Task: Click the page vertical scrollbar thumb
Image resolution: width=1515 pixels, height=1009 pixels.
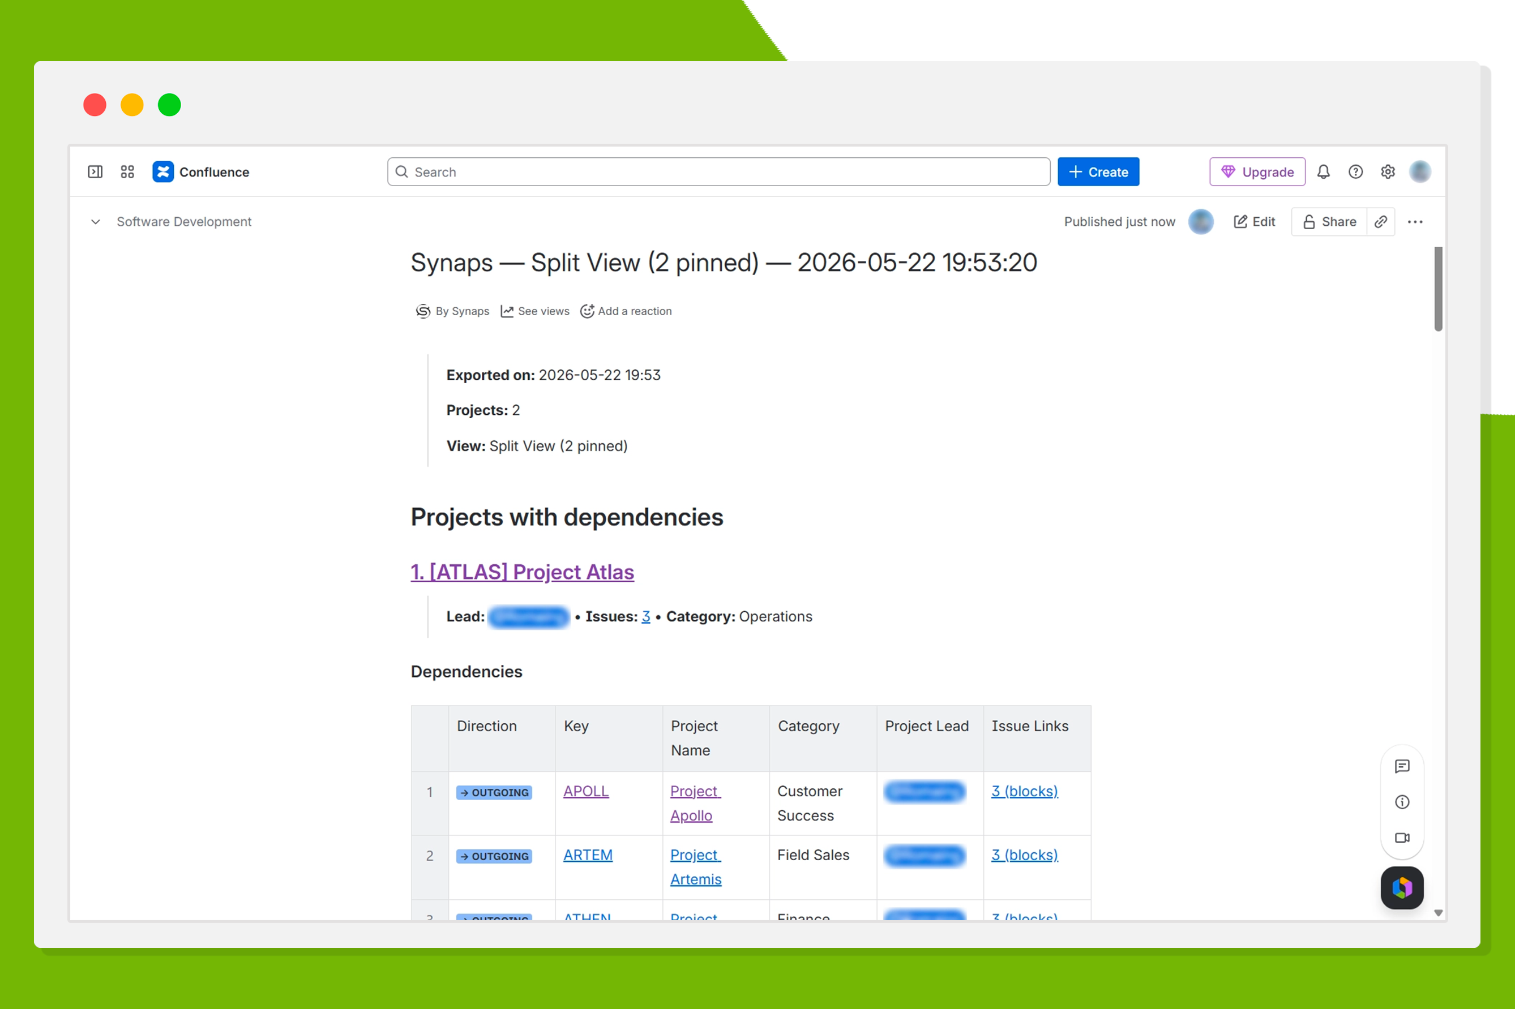Action: [1439, 289]
